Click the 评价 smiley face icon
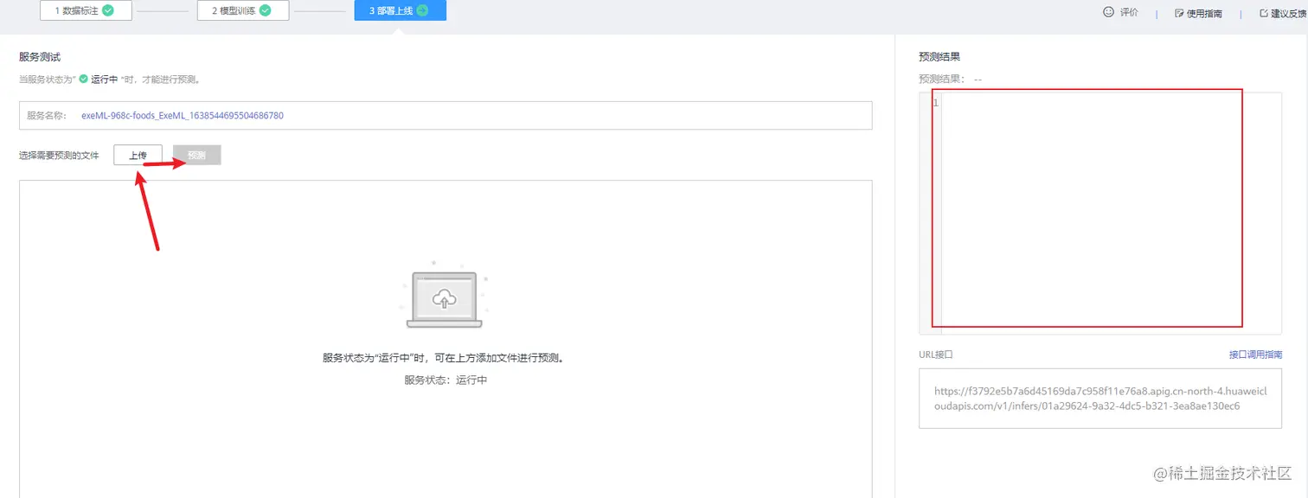 click(1108, 12)
